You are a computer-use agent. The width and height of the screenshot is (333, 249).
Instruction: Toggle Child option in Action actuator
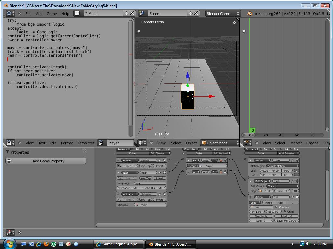click(285, 211)
